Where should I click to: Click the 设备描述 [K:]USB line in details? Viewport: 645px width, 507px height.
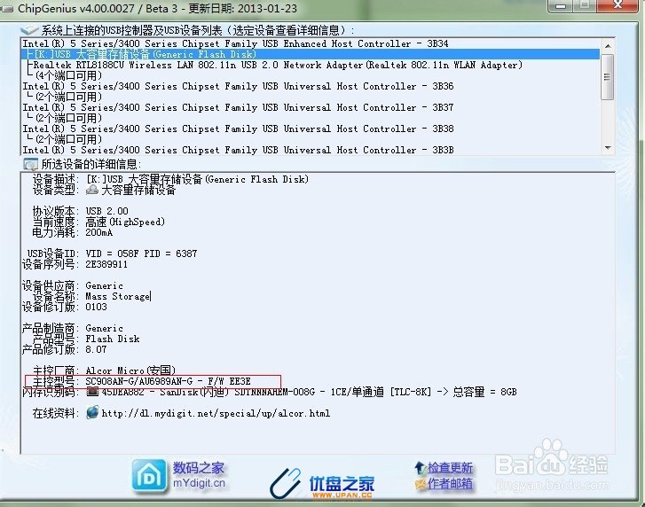[197, 179]
